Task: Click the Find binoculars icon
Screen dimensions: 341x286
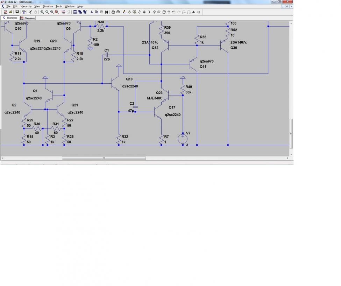Action: pyautogui.click(x=106, y=12)
